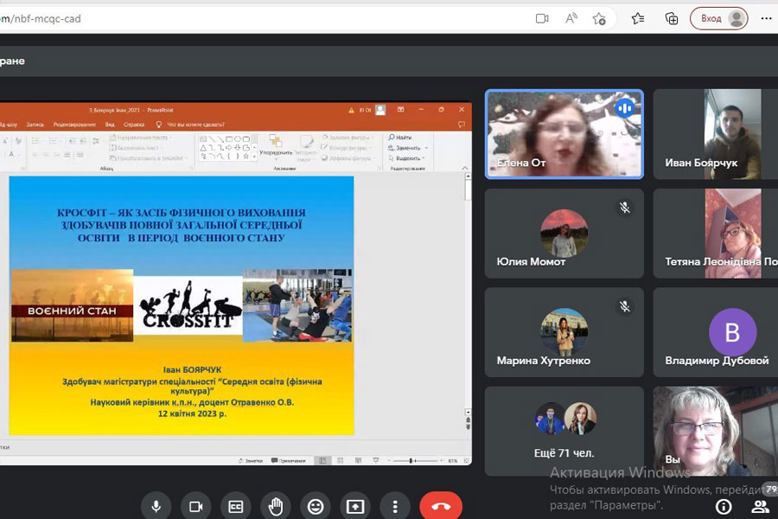The height and width of the screenshot is (519, 778).
Task: Open the three-dot more options menu
Action: click(395, 506)
